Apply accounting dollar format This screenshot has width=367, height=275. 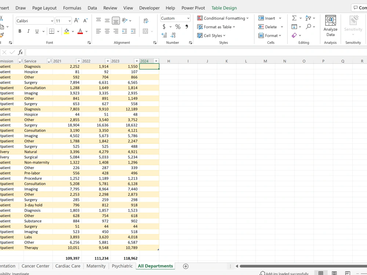[164, 27]
